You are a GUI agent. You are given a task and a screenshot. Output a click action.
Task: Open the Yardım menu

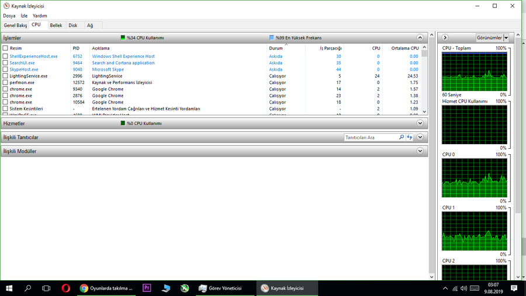tap(40, 16)
